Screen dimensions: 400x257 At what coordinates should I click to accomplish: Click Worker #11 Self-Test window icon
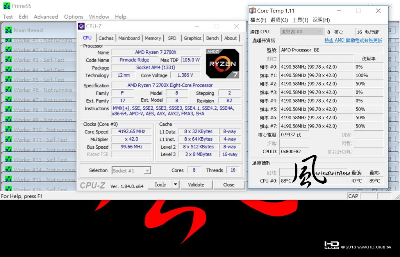(9, 140)
